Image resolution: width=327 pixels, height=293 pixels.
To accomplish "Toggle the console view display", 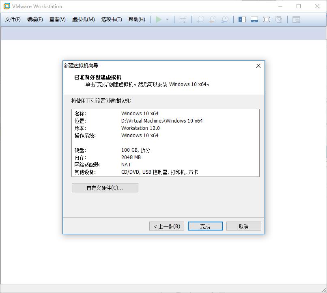I will click(x=296, y=19).
